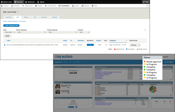The image size is (175, 112).
Task: Click the Upload Files button
Action: pos(71,107)
